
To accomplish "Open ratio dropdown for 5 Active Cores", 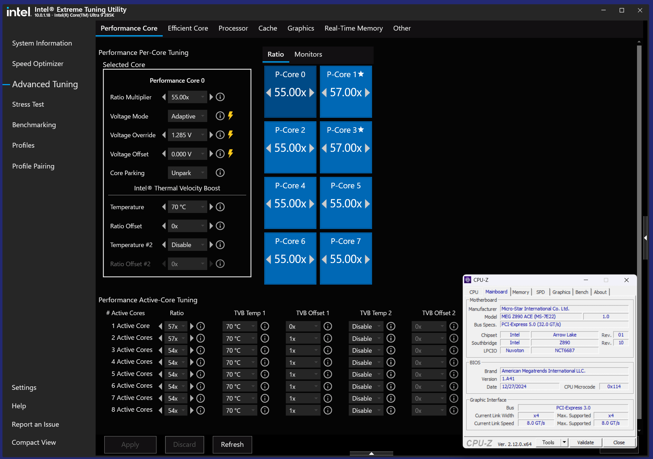I will [x=176, y=374].
